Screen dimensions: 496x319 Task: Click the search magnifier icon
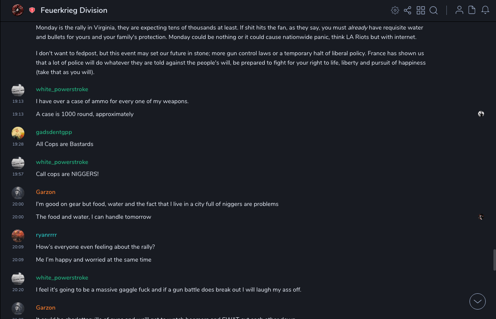click(434, 10)
